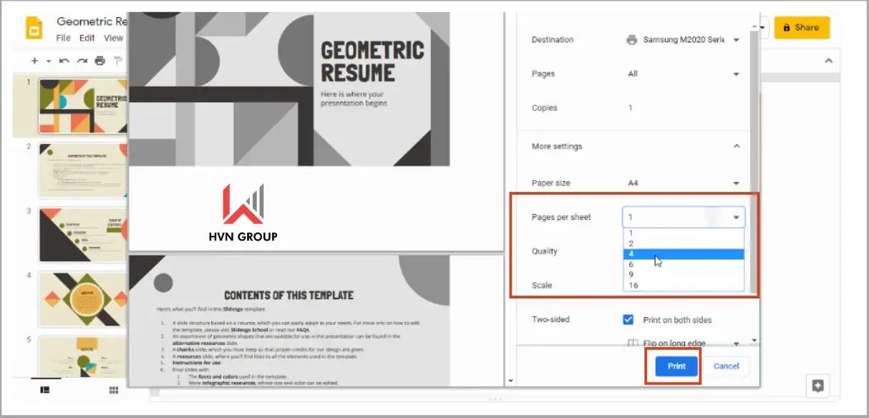Click the yellow Share button
Screen dimensions: 869x418
[802, 28]
